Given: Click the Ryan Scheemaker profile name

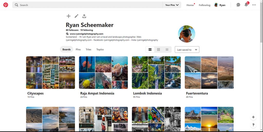Looking at the screenshot, I should 90,25.
